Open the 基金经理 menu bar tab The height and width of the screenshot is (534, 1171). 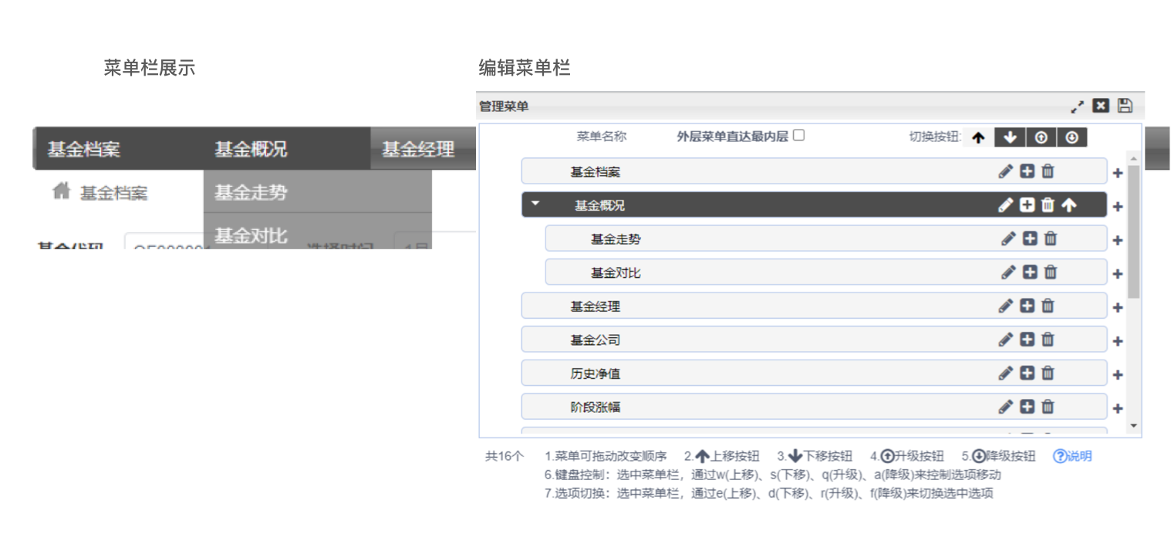coord(418,149)
